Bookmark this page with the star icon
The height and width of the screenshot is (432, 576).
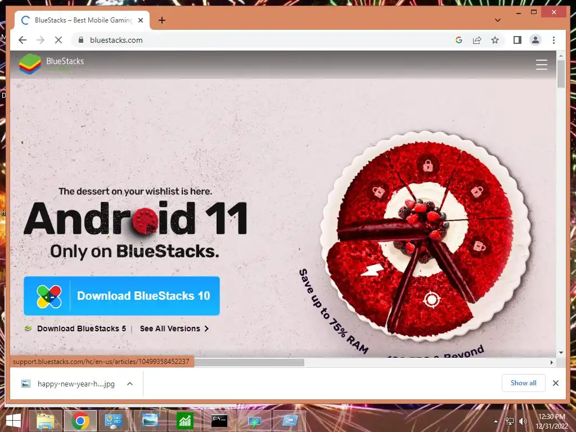point(495,40)
